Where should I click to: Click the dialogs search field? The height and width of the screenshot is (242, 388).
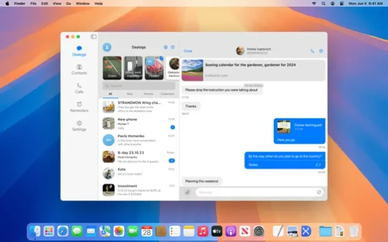coord(139,86)
